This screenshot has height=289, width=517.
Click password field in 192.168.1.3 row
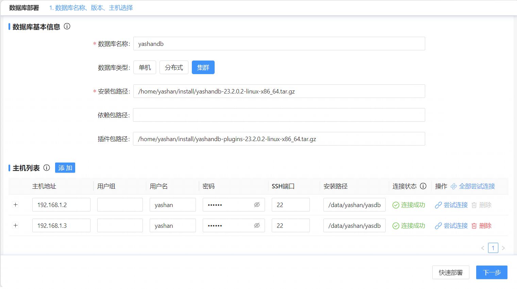click(x=234, y=225)
